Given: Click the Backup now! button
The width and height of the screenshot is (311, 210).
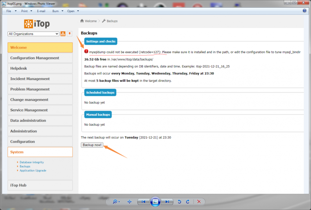Looking at the screenshot, I should tap(92, 145).
